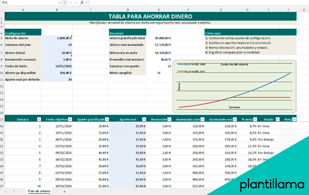Image resolution: width=309 pixels, height=195 pixels.
Task: Click the Insert Function fx icon
Action: point(82,3)
